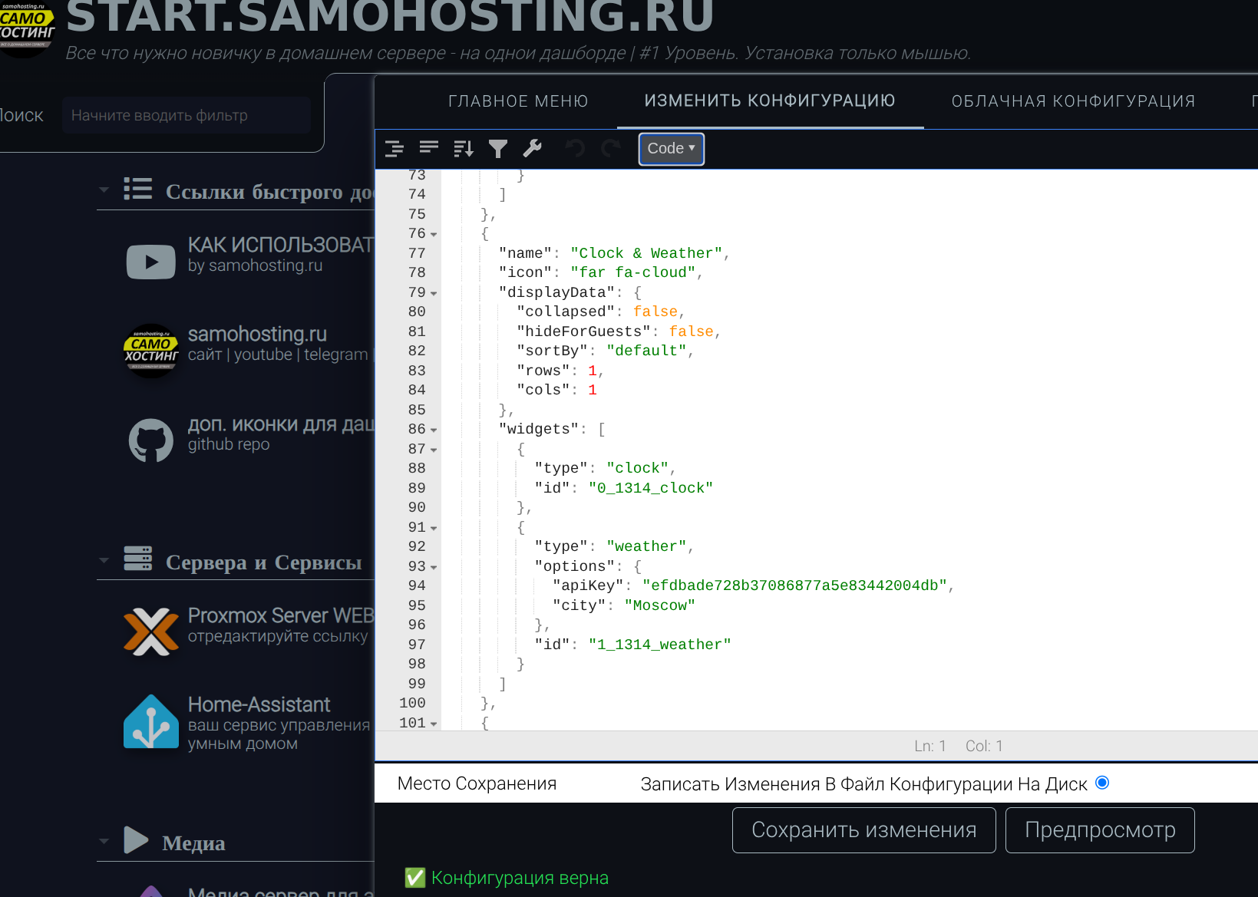Open the Code mode dropdown
This screenshot has width=1258, height=897.
[671, 149]
